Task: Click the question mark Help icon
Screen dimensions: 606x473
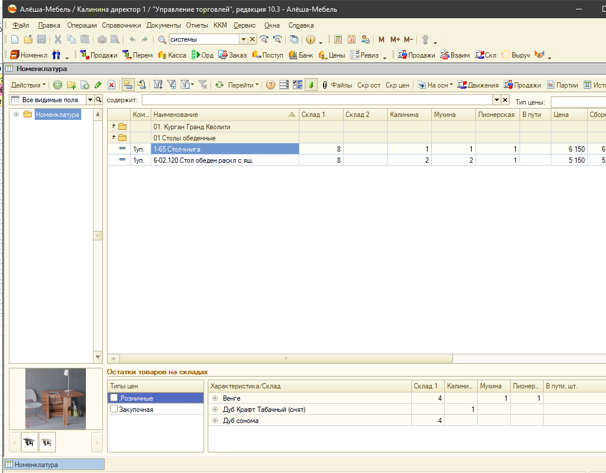Action: (x=271, y=85)
